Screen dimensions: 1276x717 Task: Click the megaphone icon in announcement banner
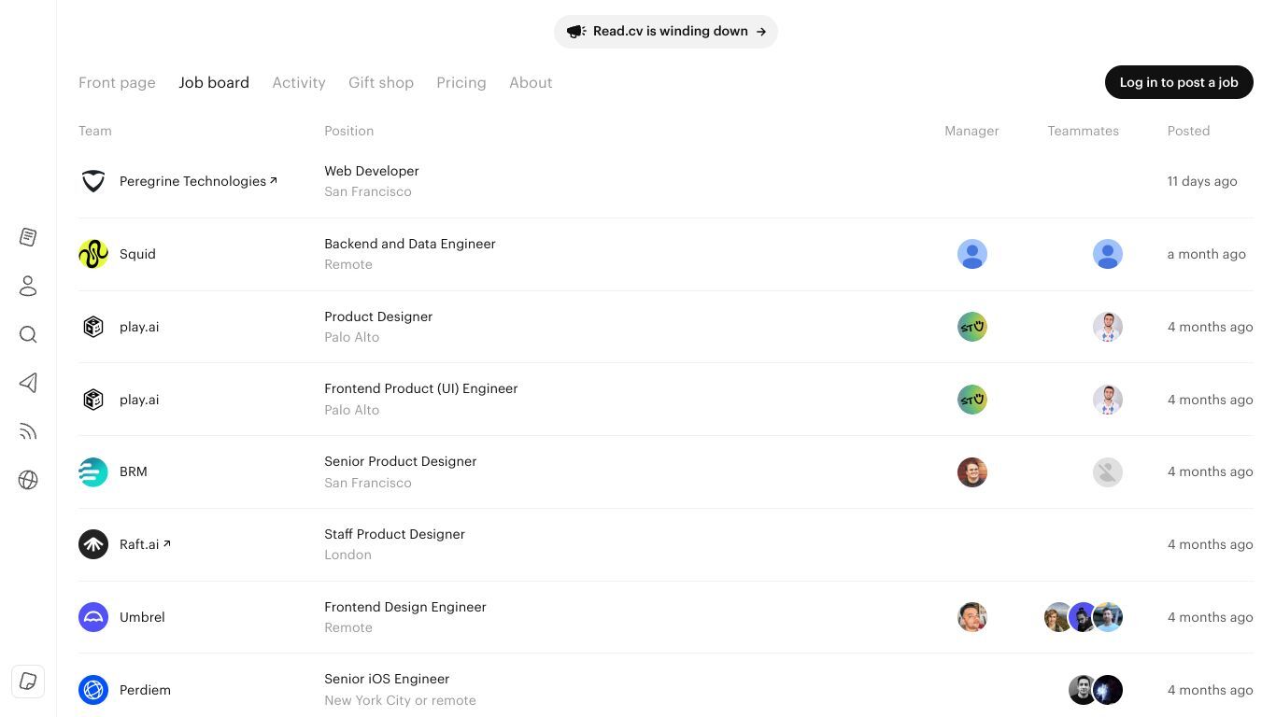576,32
